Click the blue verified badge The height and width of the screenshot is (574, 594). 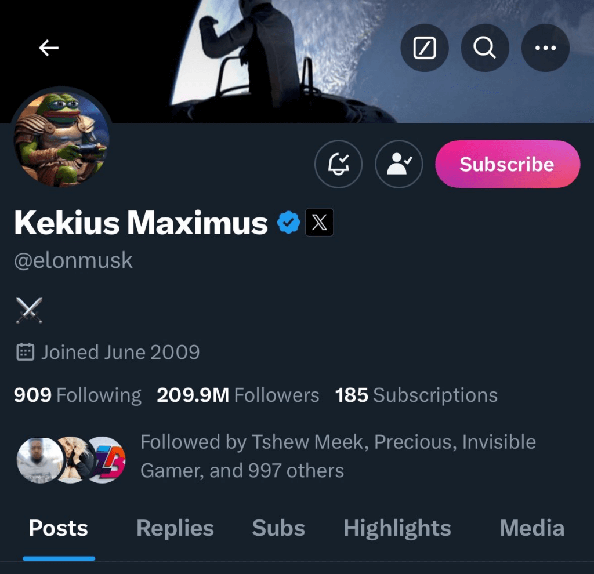point(288,221)
